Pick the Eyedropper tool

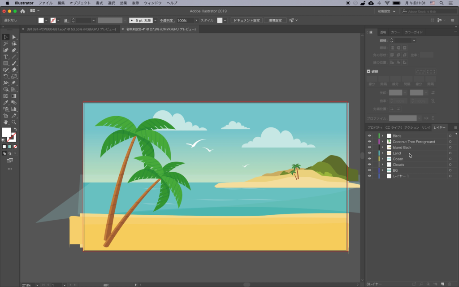click(6, 103)
